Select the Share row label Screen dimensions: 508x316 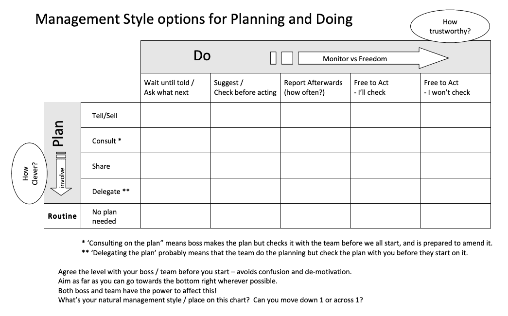(x=101, y=166)
